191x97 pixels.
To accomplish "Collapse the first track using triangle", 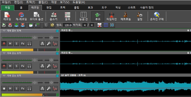I will click(x=4, y=31).
